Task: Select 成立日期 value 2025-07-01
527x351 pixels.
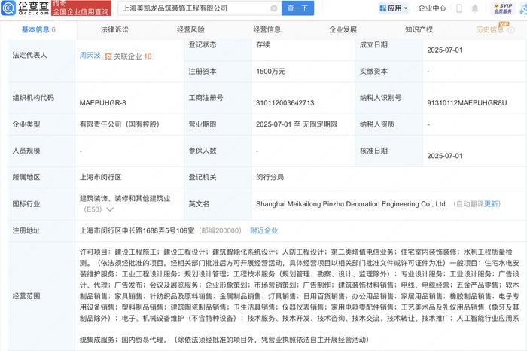Action: pyautogui.click(x=445, y=50)
